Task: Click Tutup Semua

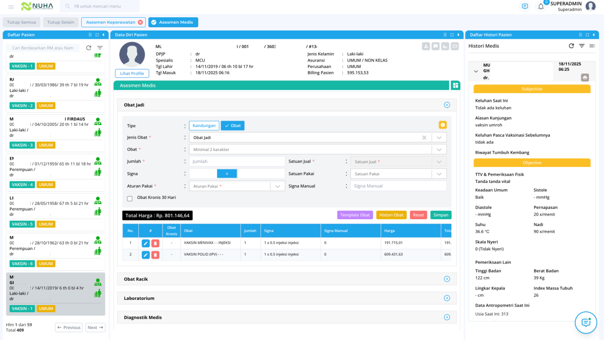Action: pyautogui.click(x=22, y=22)
